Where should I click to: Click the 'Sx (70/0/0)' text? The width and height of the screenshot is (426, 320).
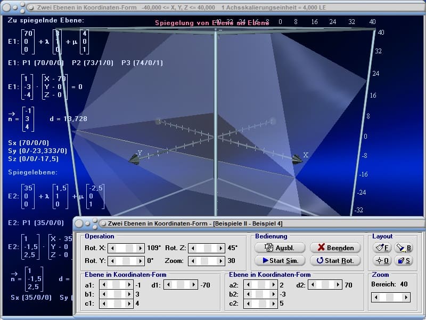(x=29, y=143)
